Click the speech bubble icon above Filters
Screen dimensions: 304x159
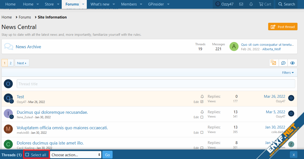(283, 63)
